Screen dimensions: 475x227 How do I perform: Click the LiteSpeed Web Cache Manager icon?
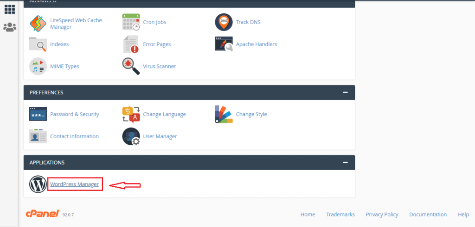38,23
